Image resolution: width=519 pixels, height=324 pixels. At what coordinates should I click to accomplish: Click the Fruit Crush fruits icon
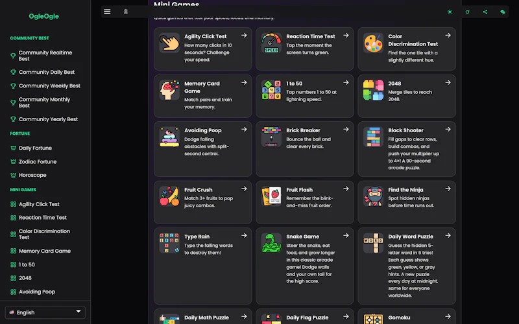(x=169, y=196)
